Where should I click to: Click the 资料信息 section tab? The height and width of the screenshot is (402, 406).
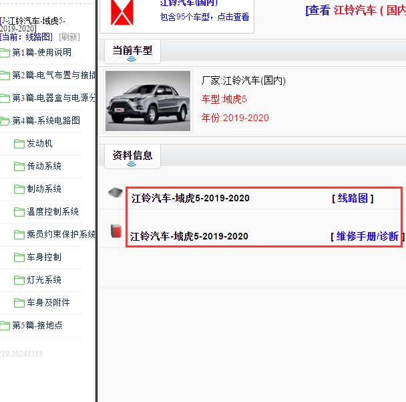click(x=132, y=156)
